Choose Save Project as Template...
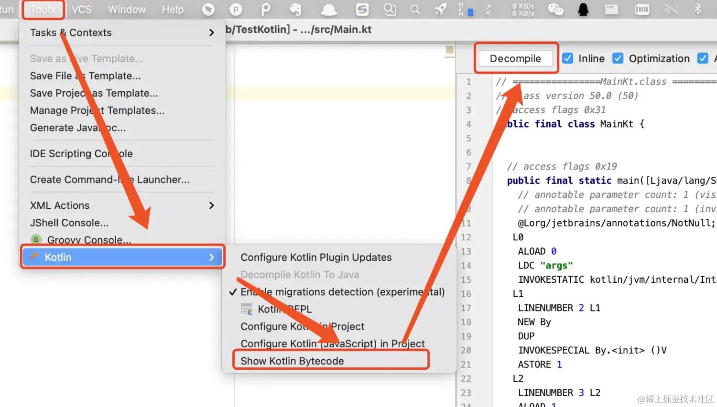Screen dimensions: 717x407 tap(94, 93)
